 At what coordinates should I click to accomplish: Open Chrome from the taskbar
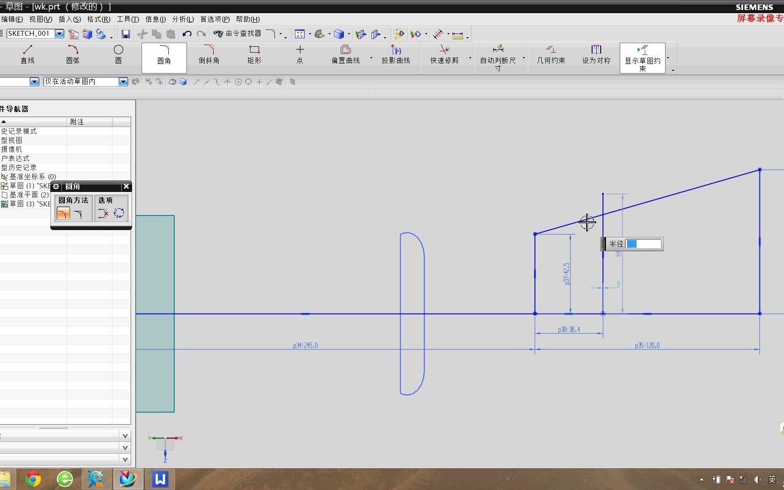coord(33,479)
